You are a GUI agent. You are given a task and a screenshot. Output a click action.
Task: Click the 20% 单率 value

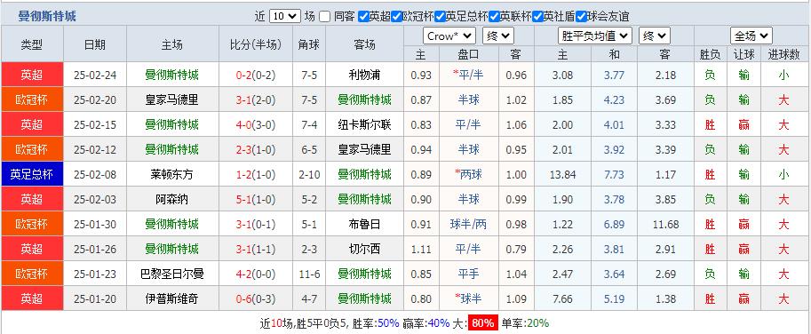point(538,323)
